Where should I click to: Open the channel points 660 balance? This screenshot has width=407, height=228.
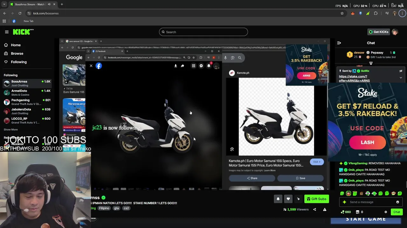[x=346, y=212]
